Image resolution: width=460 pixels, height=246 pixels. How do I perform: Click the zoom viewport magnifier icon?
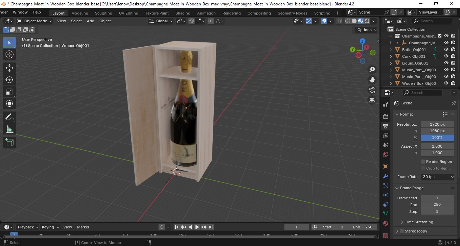pyautogui.click(x=372, y=70)
